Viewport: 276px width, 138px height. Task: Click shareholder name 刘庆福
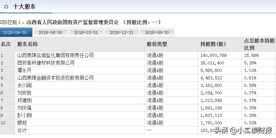pos(24,108)
